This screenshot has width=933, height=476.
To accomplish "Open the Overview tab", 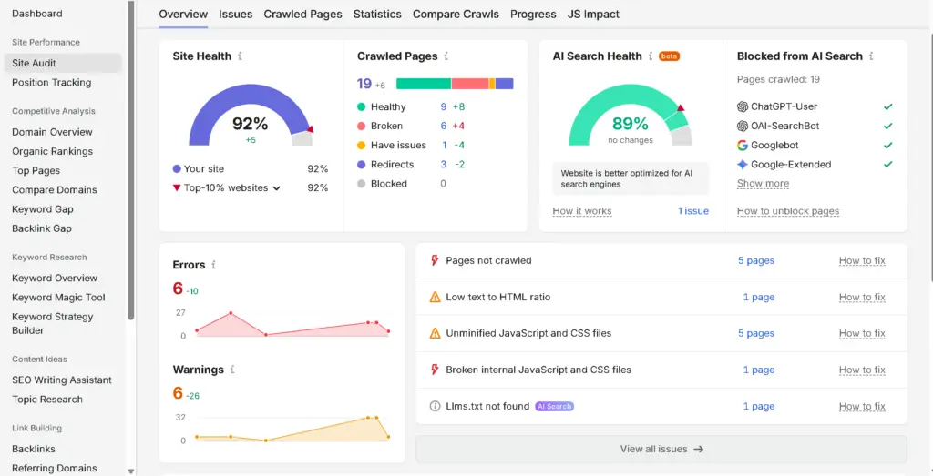I will (183, 14).
